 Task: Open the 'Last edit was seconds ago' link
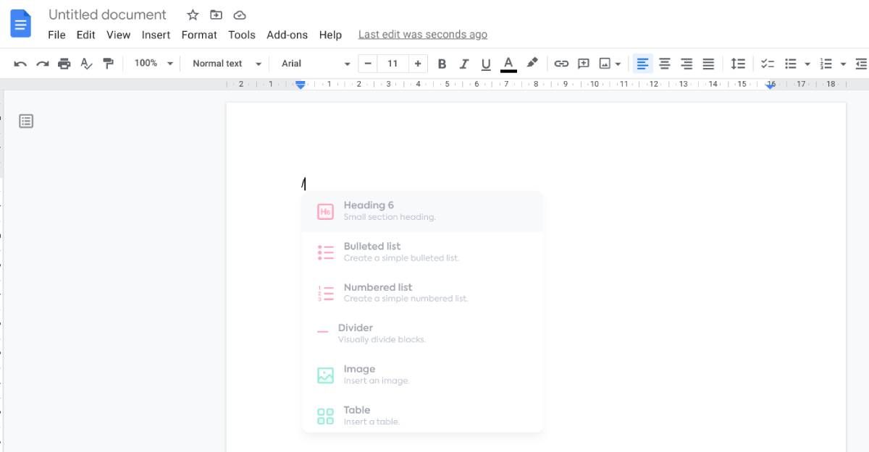[x=422, y=35]
